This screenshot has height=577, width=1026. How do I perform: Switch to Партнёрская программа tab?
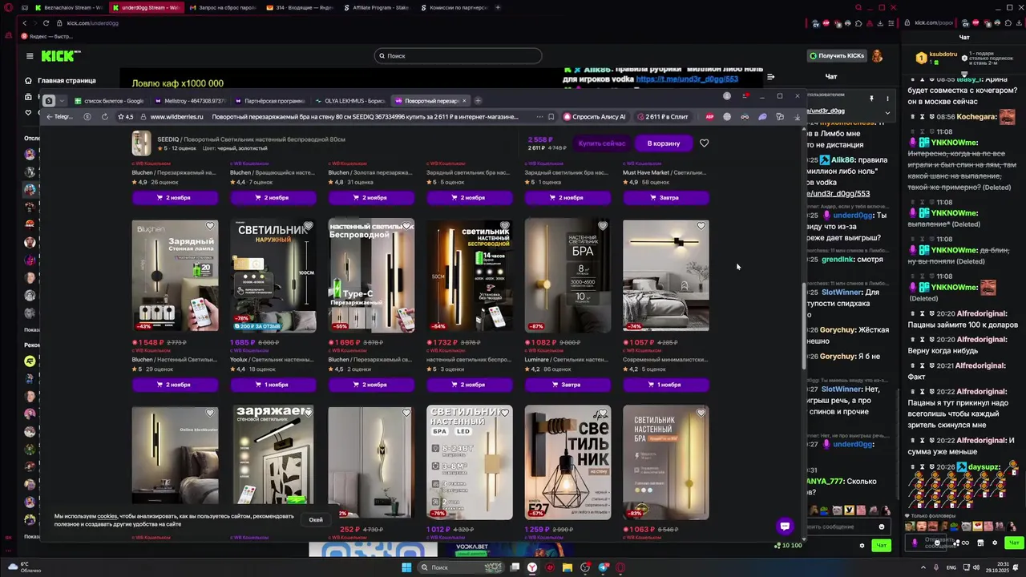point(270,101)
